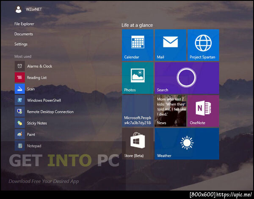254x199 pixels.
Task: Launch the Project Spartan globe tile
Action: (x=203, y=45)
